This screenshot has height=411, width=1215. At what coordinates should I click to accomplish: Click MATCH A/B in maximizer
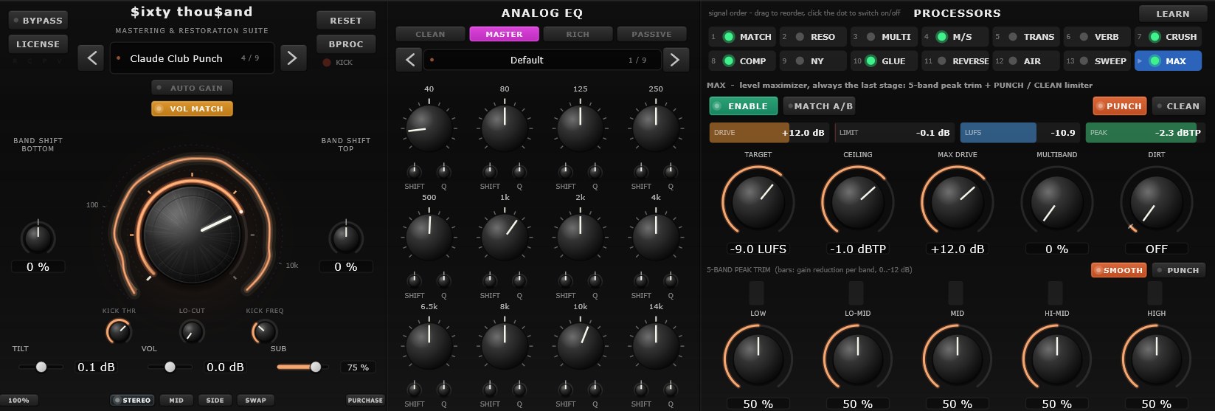(x=820, y=106)
